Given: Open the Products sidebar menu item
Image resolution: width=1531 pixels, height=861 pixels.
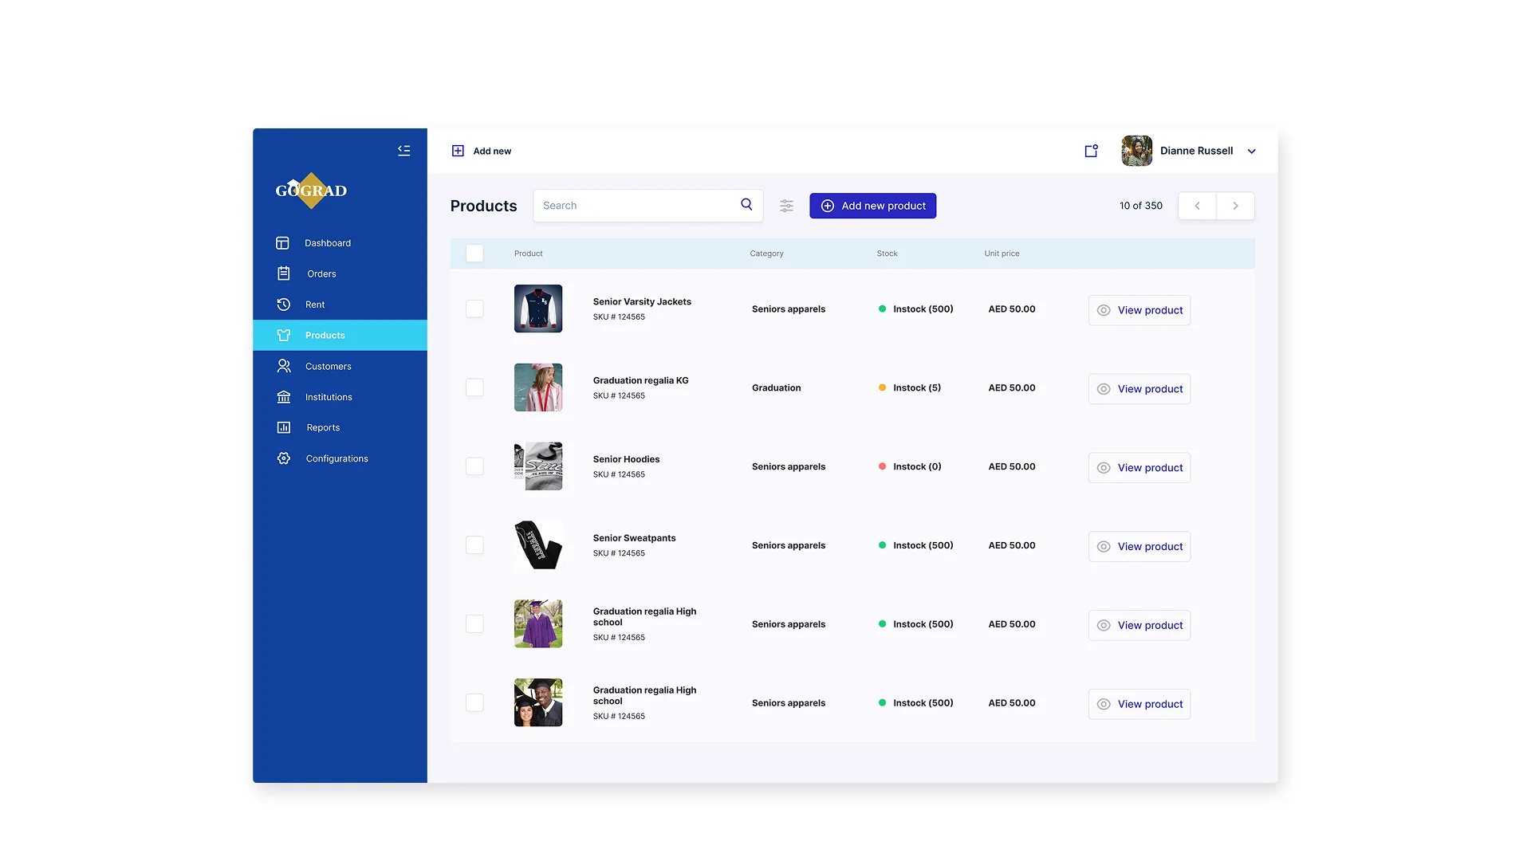Looking at the screenshot, I should 340,335.
